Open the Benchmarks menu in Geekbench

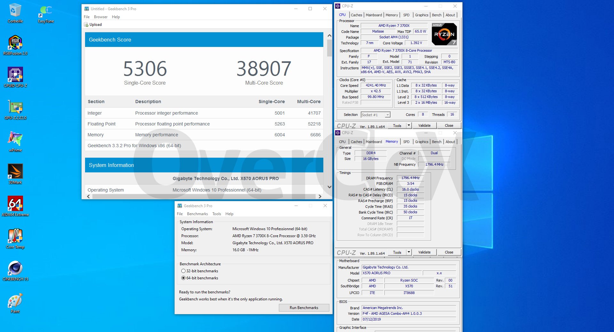[x=197, y=214]
